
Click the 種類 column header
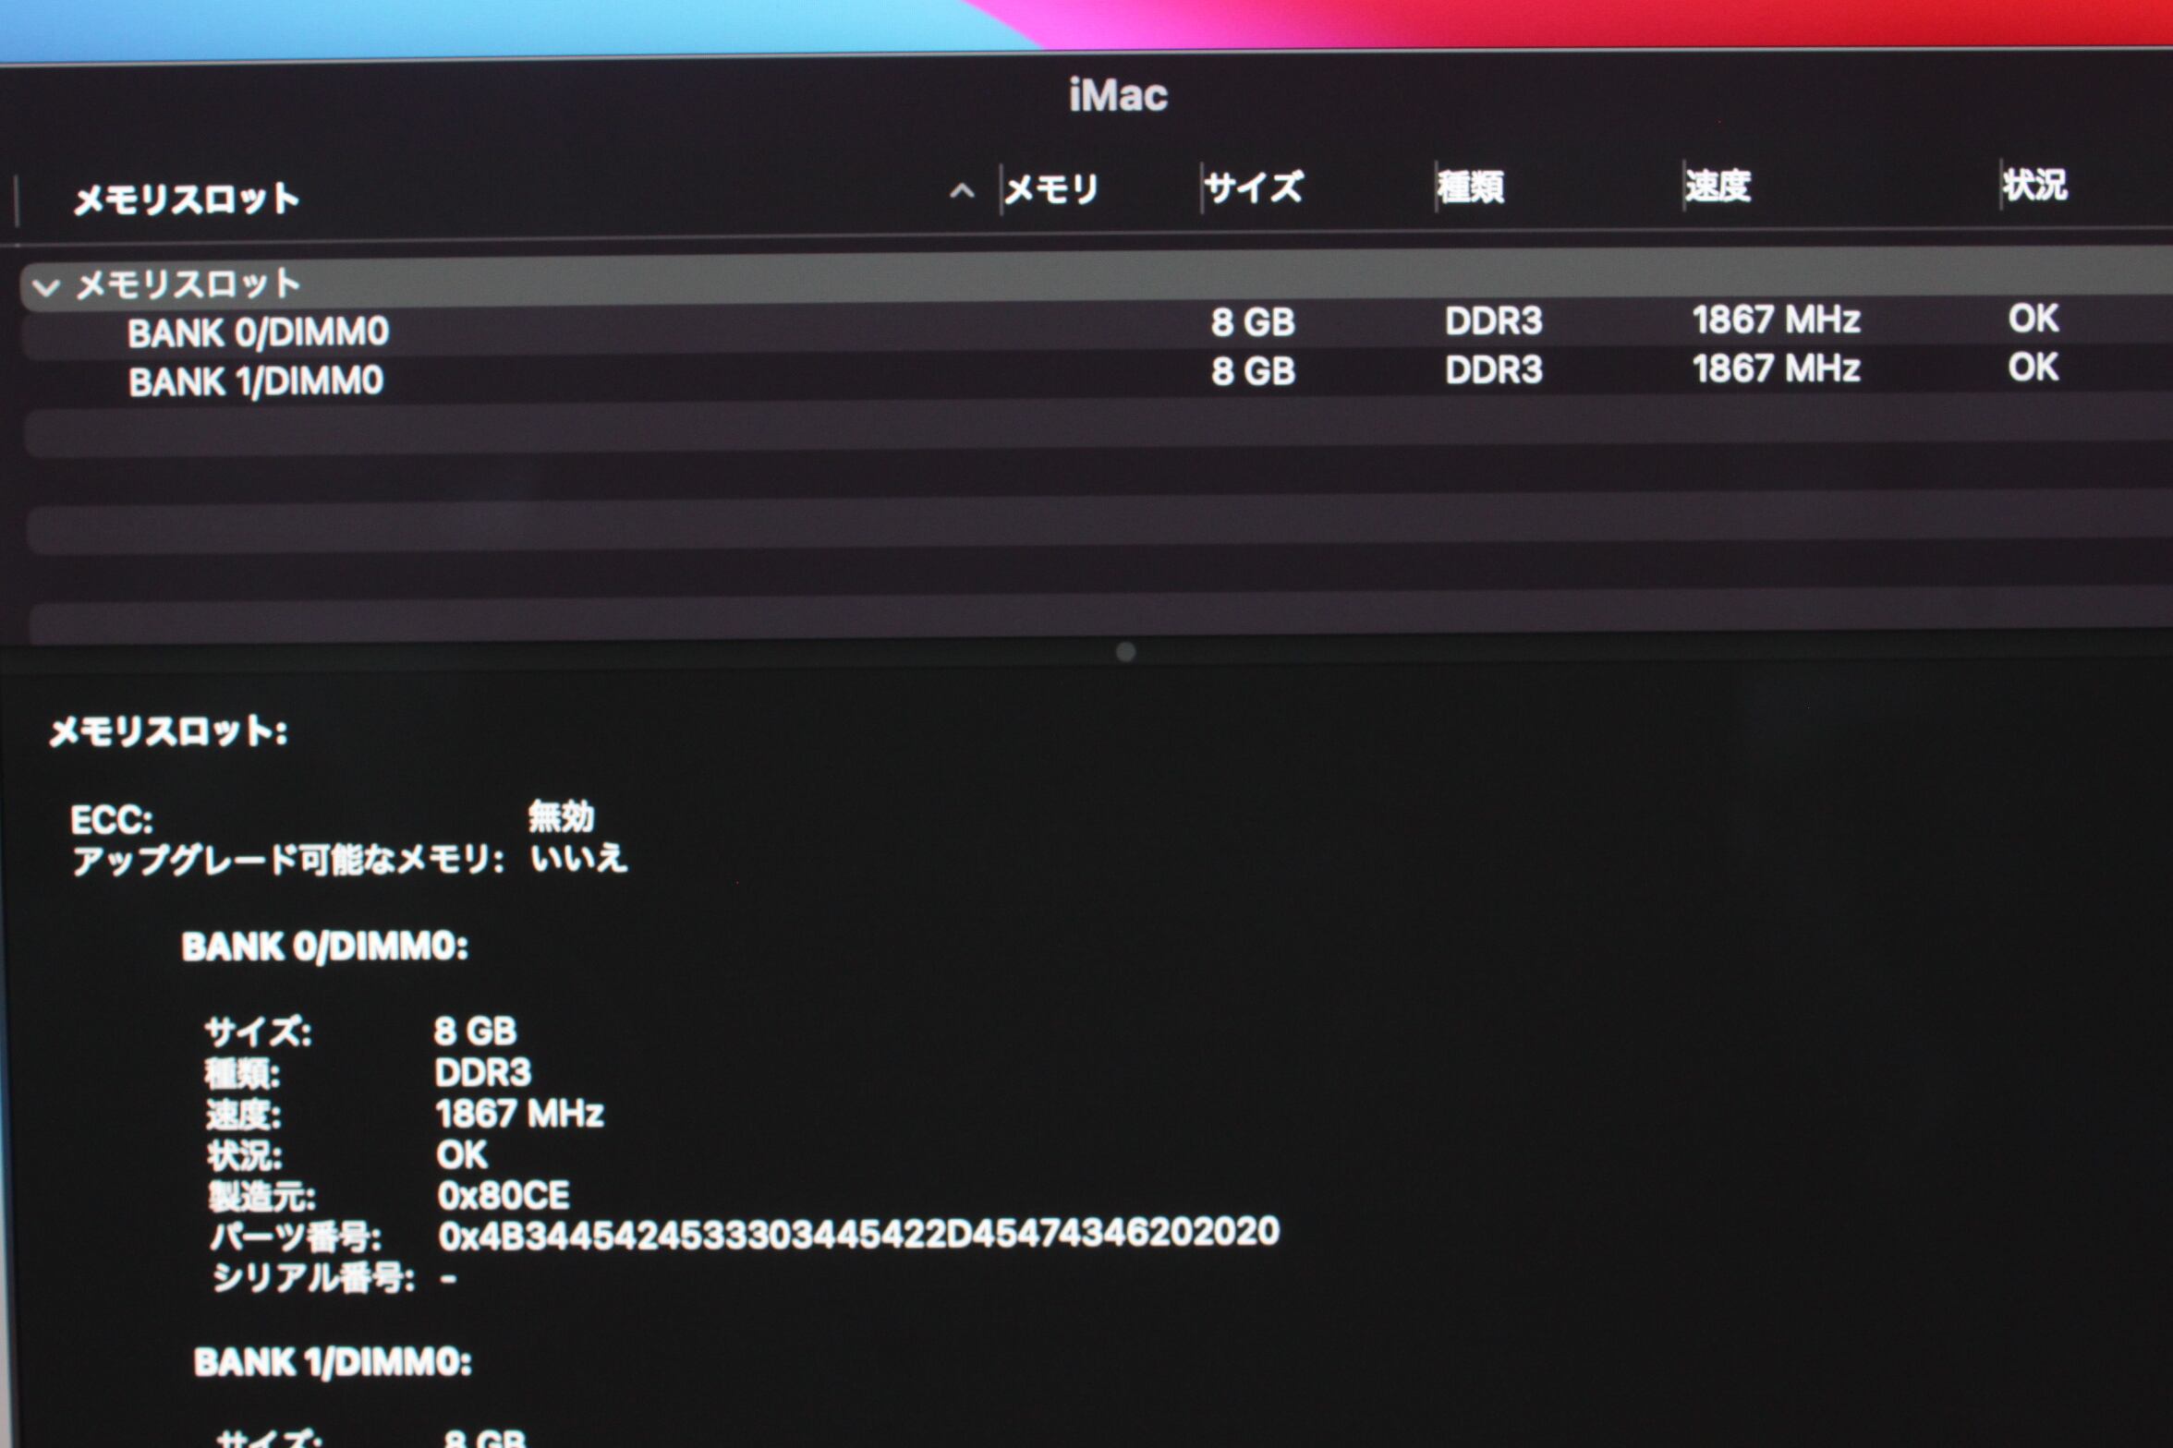click(1470, 187)
